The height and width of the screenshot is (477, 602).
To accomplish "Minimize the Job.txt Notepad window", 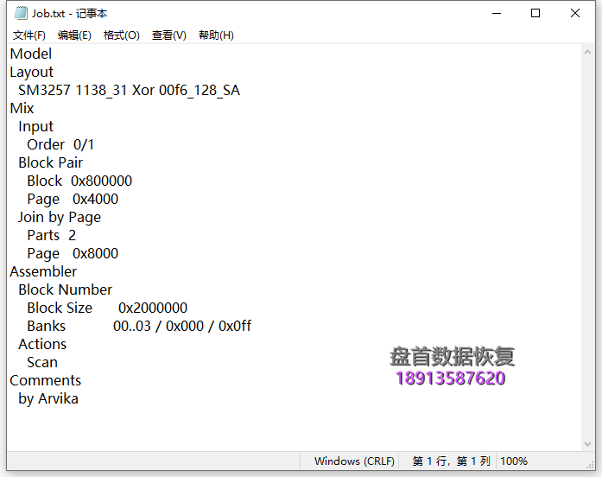I will 497,13.
